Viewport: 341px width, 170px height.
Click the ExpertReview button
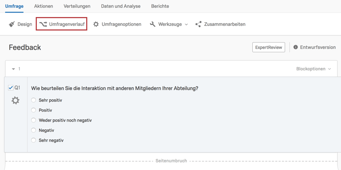click(x=269, y=47)
